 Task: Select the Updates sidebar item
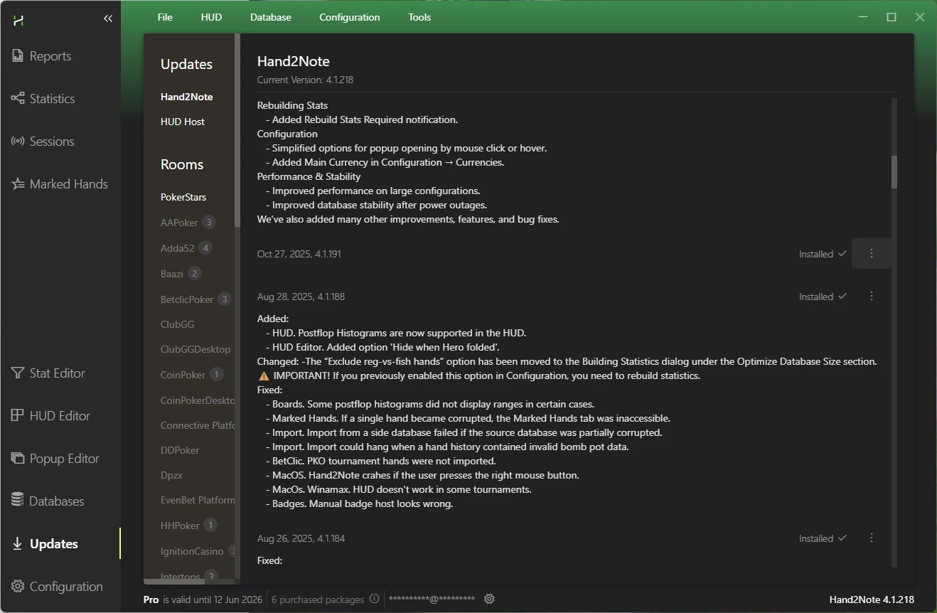point(45,544)
